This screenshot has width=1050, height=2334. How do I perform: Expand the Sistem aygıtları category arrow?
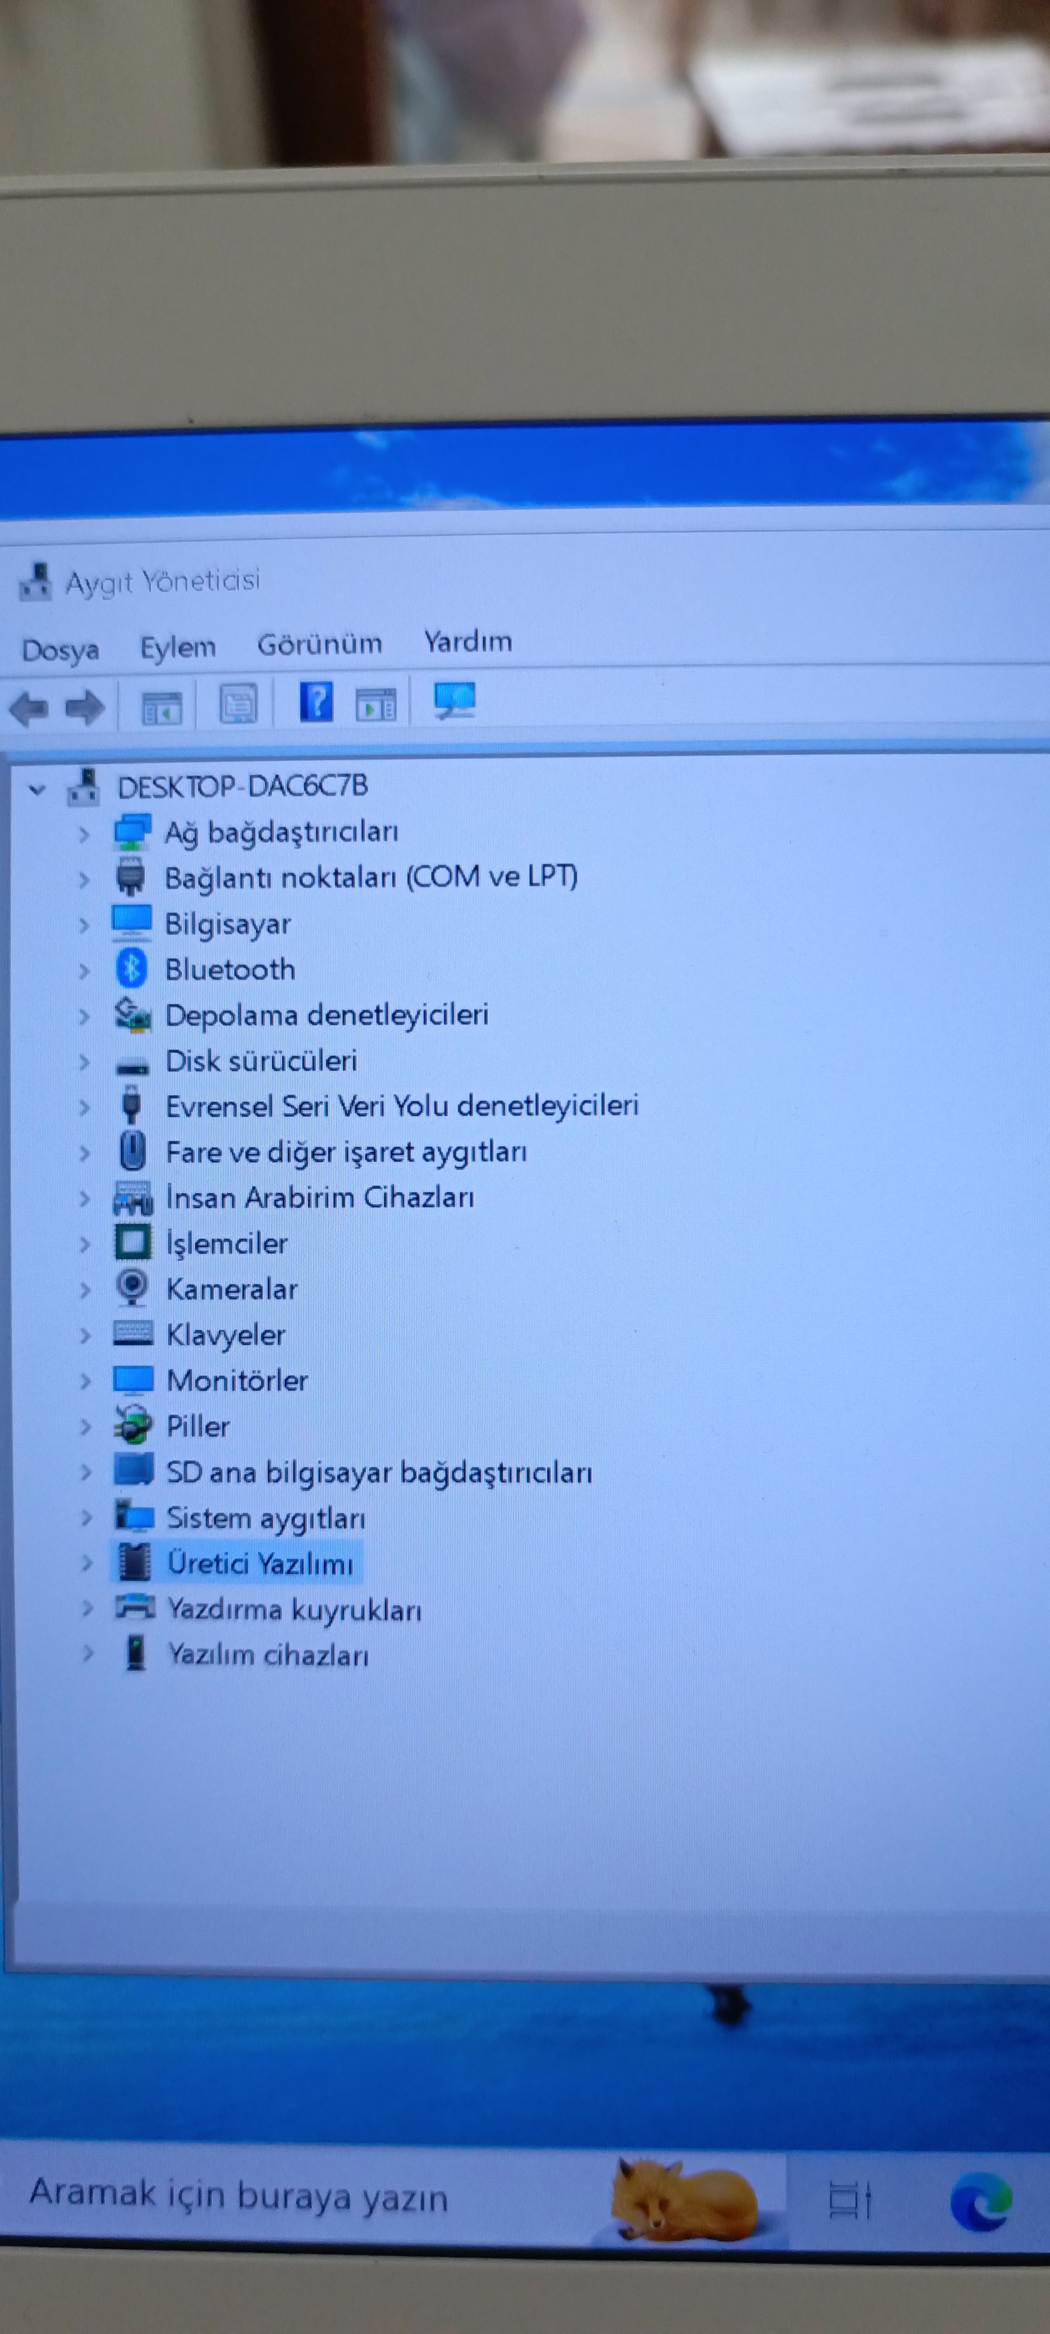coord(87,1518)
